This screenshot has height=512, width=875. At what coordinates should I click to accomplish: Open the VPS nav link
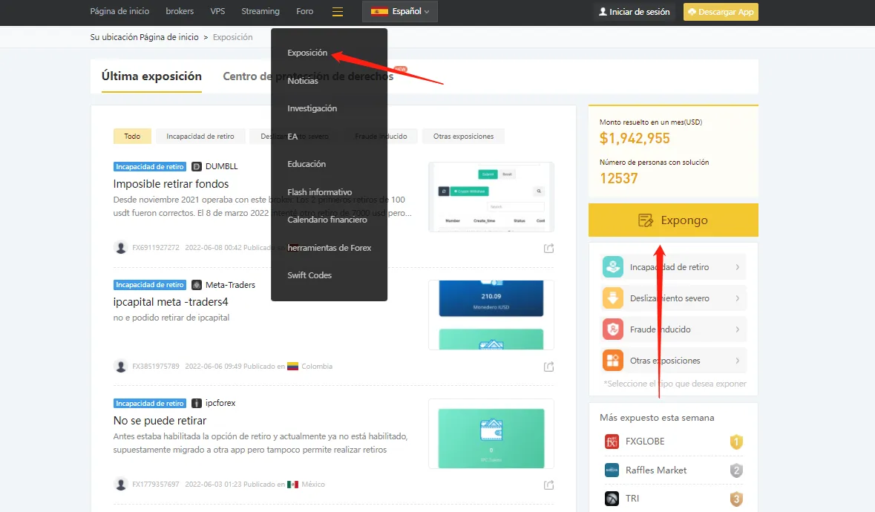(217, 11)
